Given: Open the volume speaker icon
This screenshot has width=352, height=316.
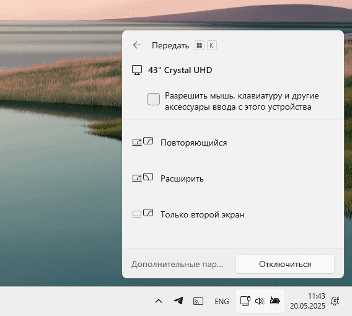Looking at the screenshot, I should [260, 301].
